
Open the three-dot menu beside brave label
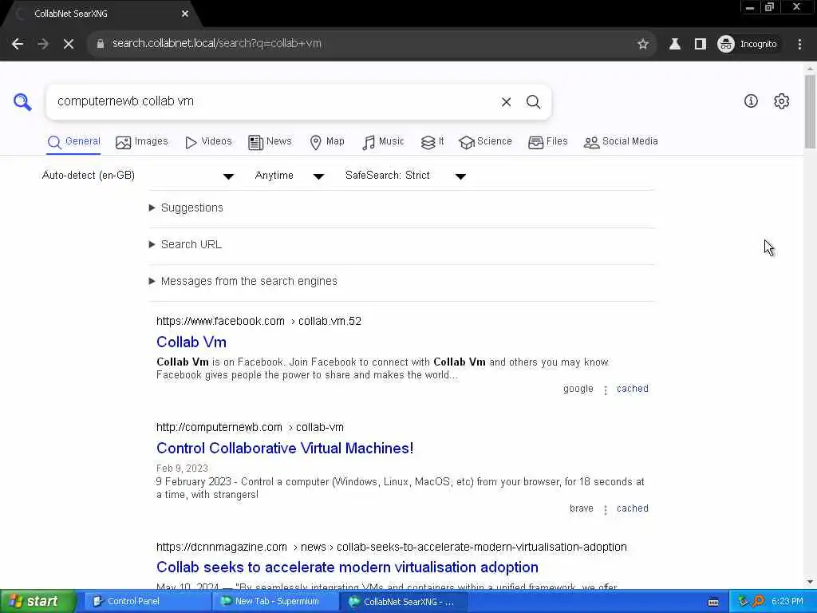pyautogui.click(x=606, y=510)
